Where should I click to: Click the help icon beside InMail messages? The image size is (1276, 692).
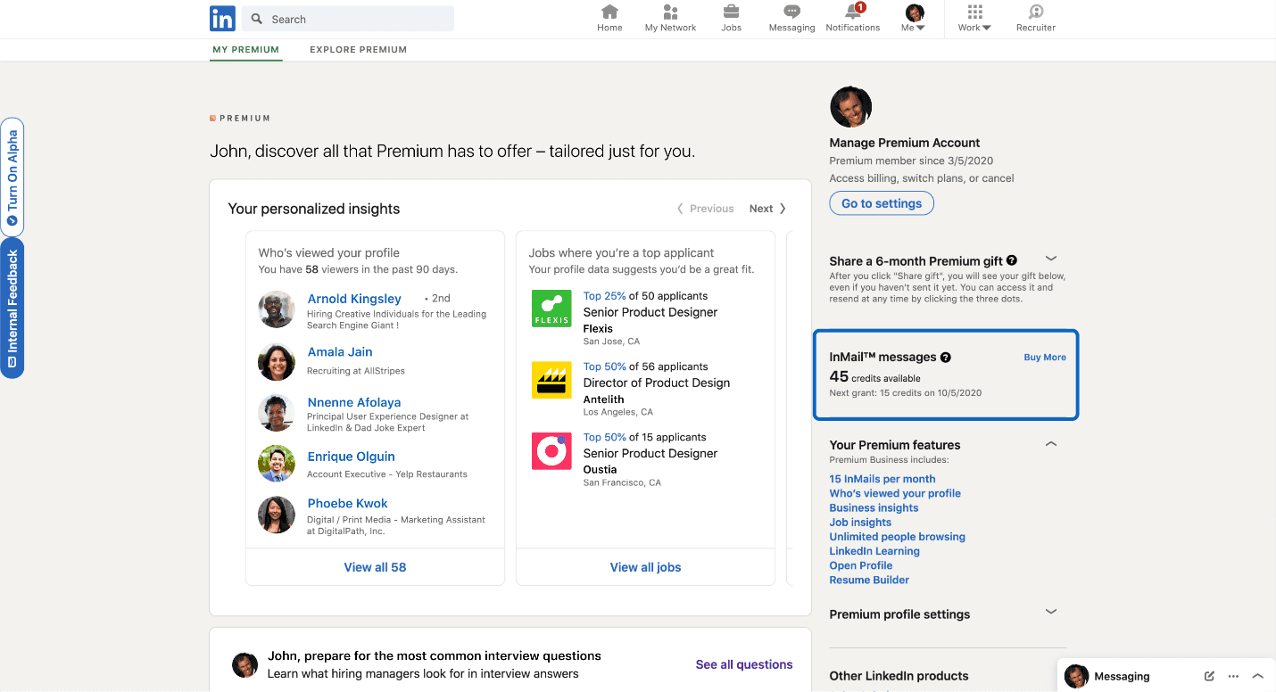945,358
